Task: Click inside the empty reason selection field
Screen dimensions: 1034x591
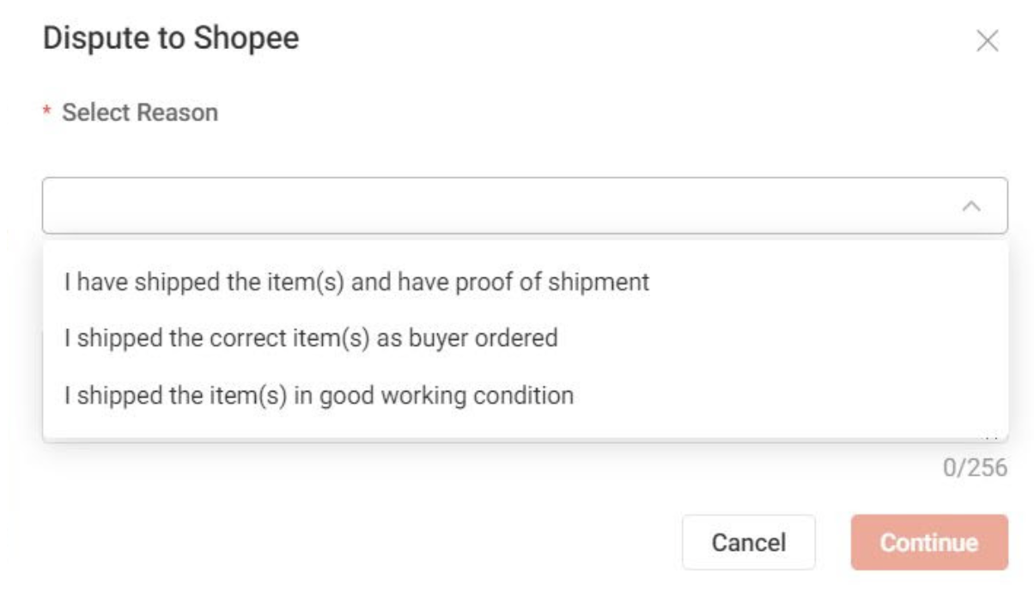Action: [481, 204]
